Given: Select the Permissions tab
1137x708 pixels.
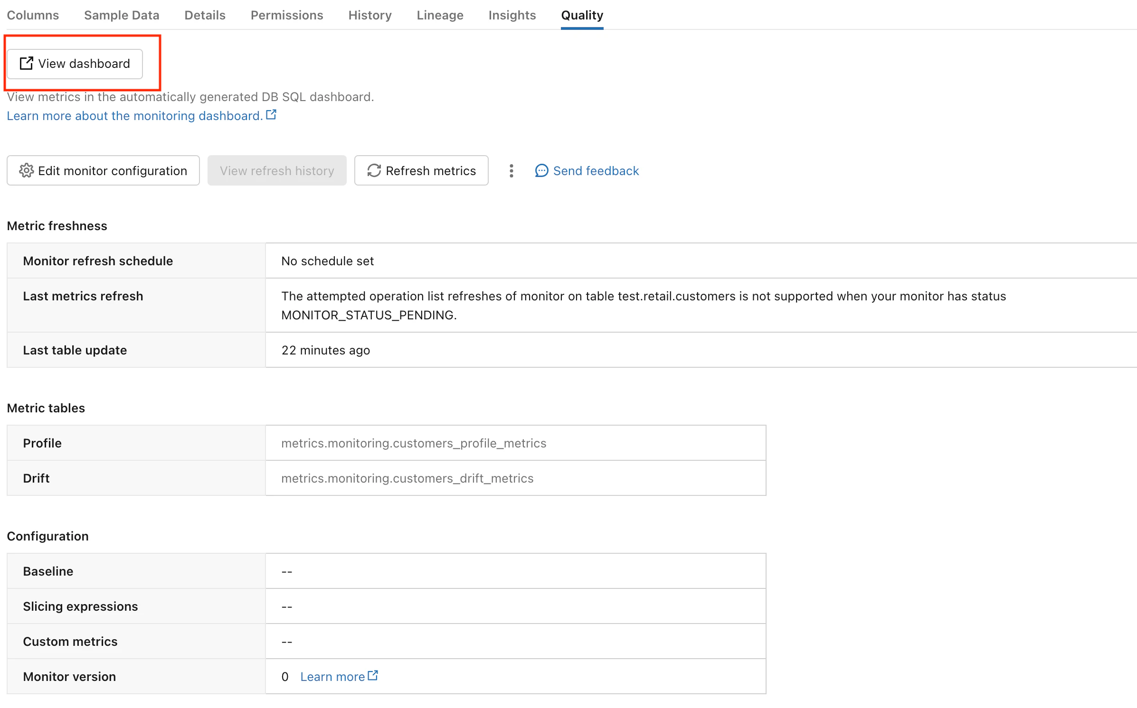Looking at the screenshot, I should pos(287,15).
